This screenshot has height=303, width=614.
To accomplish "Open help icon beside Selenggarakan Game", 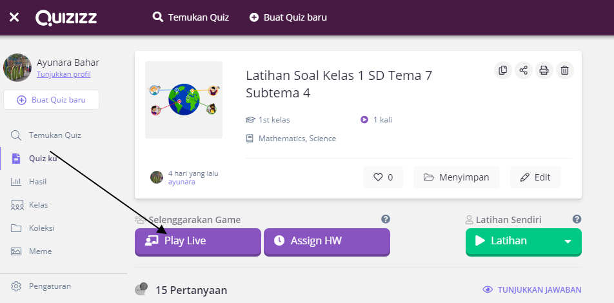I will (386, 219).
